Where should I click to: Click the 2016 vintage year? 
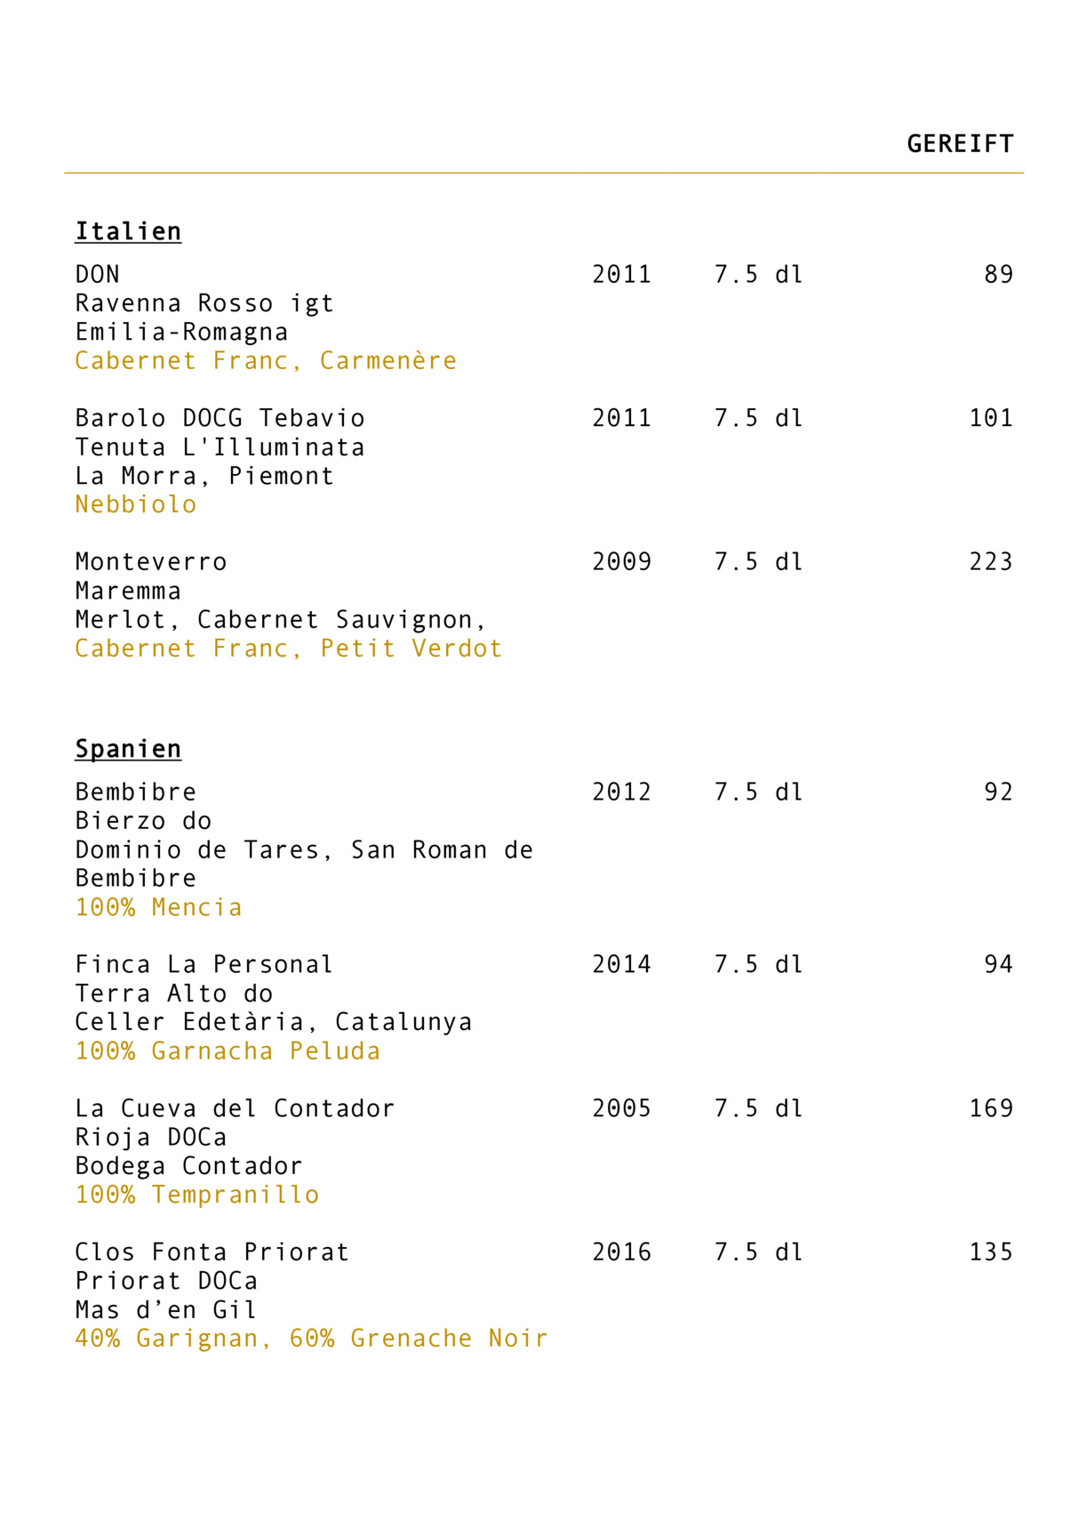tap(621, 1252)
